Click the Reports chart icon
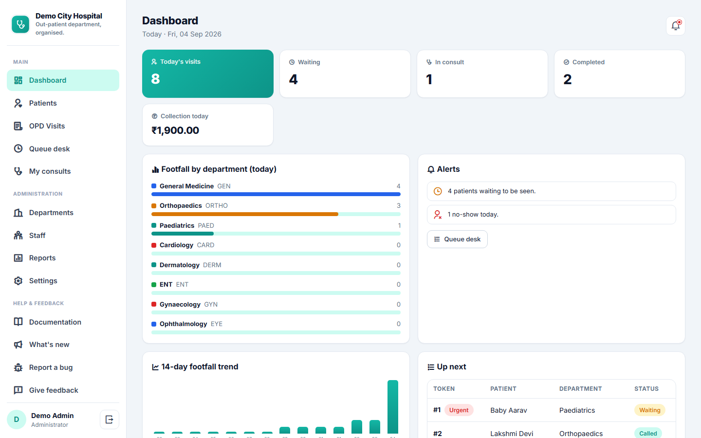The height and width of the screenshot is (438, 701). click(18, 258)
